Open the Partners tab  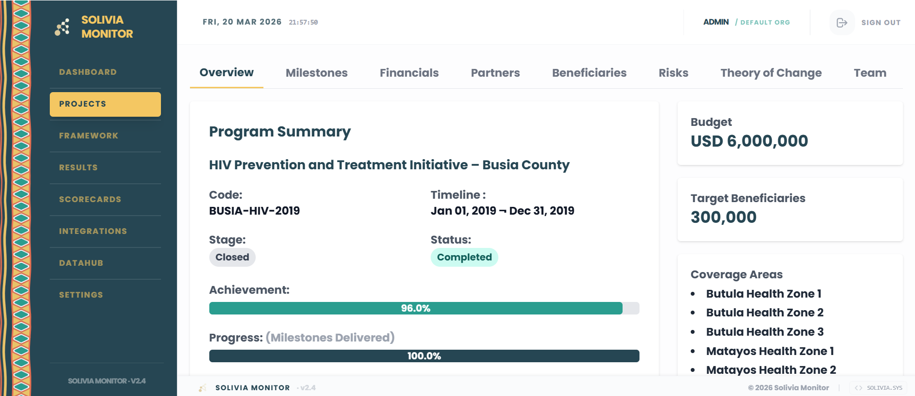click(495, 73)
